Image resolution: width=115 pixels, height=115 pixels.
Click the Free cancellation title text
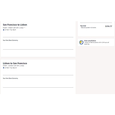click(90, 41)
